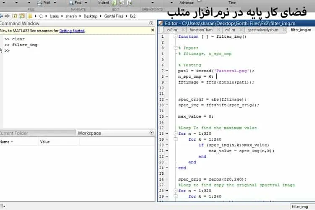Click the Print printer icon
315x210 pixels.
tap(39, 3)
